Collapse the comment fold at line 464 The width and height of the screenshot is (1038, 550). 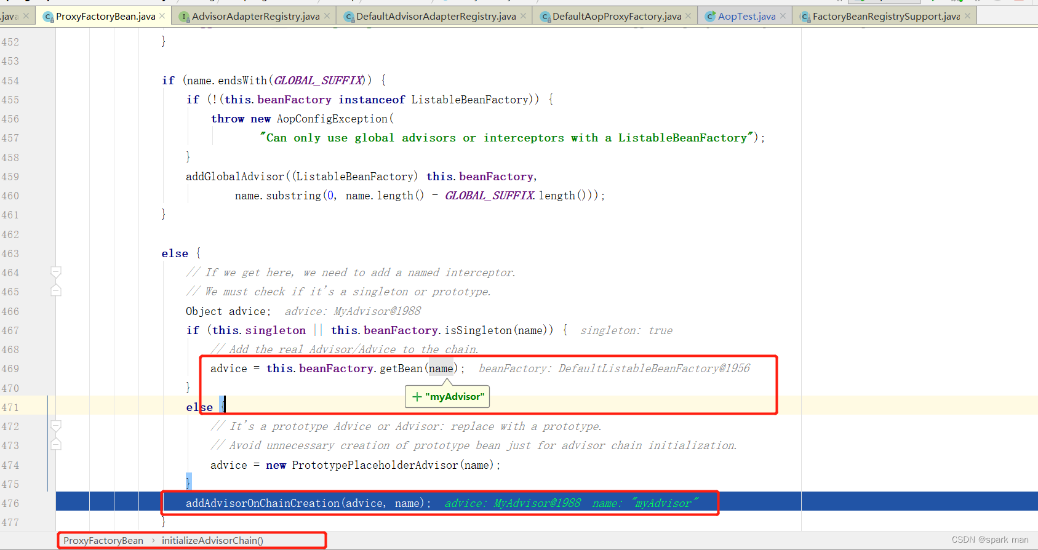click(x=56, y=271)
